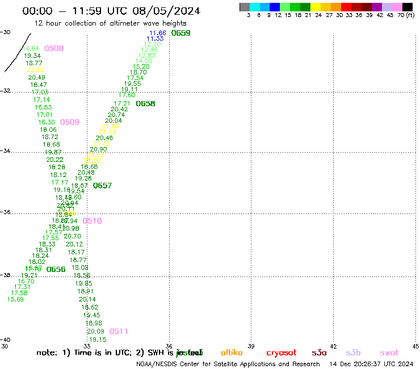This screenshot has width=420, height=369.
Task: Click the s3a satellite legend label
Action: 319,353
